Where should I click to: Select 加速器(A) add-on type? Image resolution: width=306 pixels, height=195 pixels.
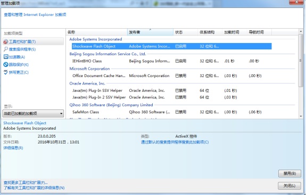(x=17, y=57)
